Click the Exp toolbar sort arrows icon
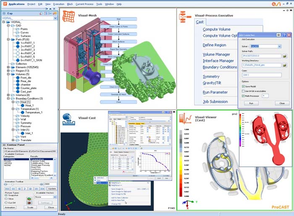294x216 pixels. click(x=45, y=13)
